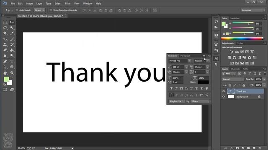Select the Pen tool
268x150 pixels.
coord(5,61)
